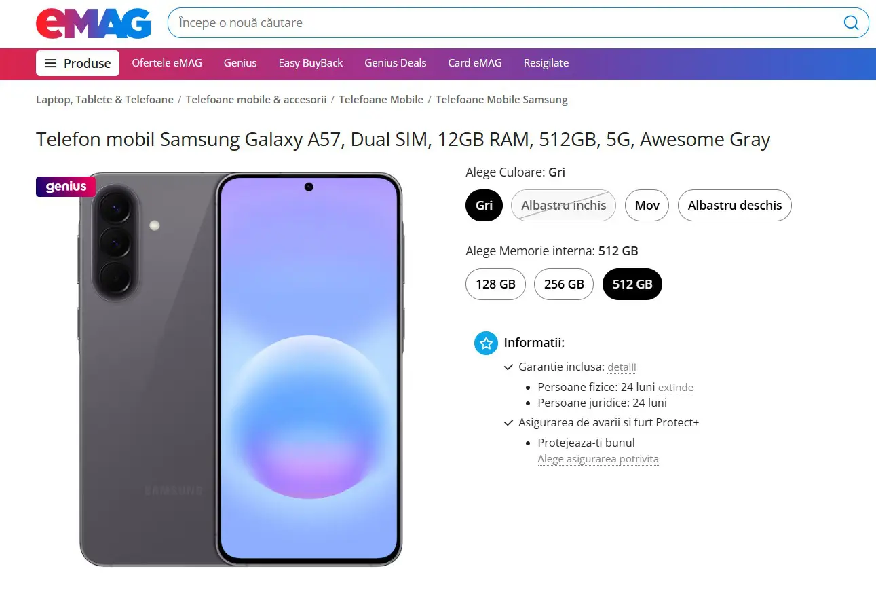Click the eMAG logo
876x592 pixels.
93,23
